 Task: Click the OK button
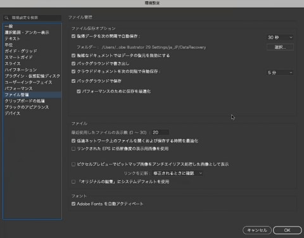288,230
